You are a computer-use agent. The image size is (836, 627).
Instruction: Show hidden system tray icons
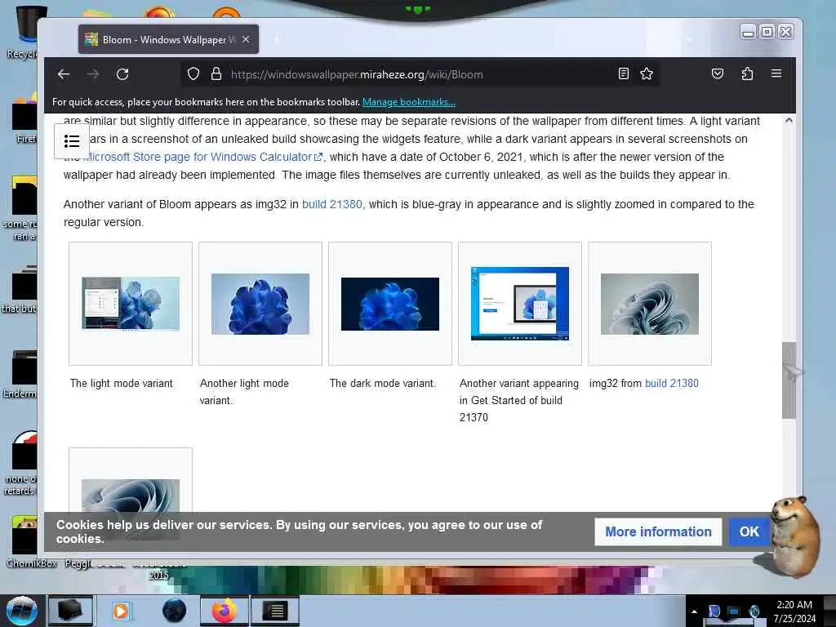694,611
